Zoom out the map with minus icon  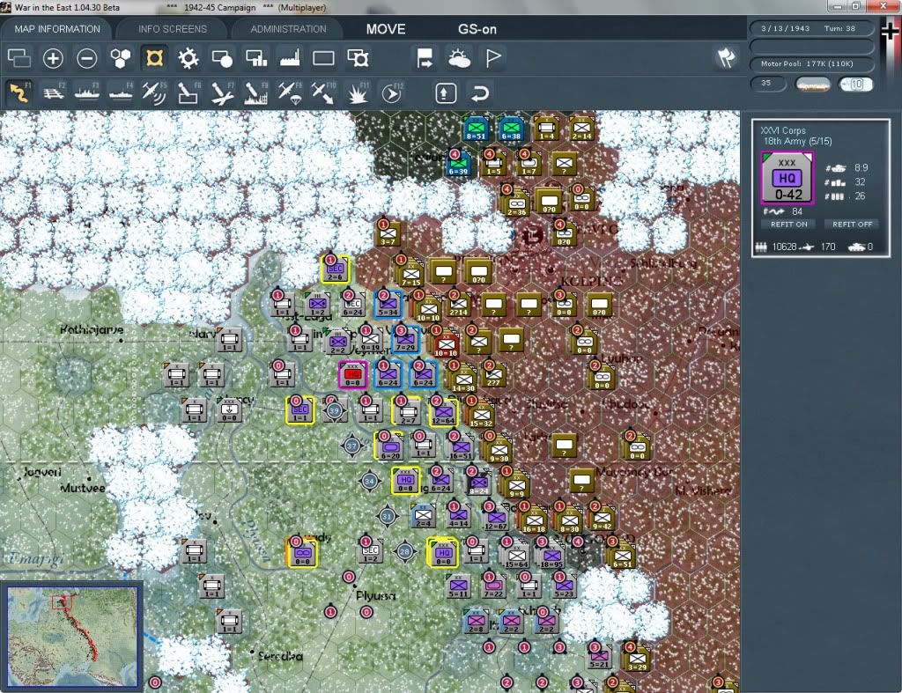click(87, 58)
